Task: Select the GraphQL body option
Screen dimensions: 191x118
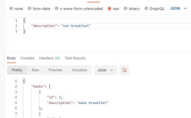Action: (x=146, y=9)
